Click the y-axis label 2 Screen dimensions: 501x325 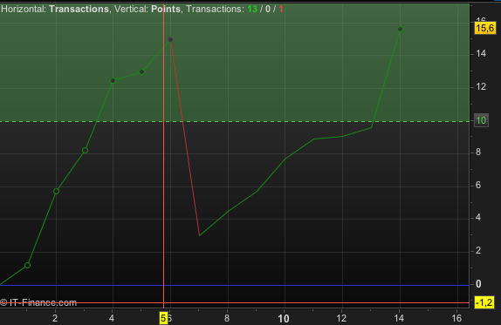coord(478,250)
